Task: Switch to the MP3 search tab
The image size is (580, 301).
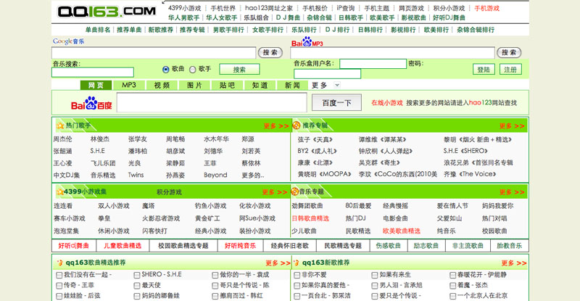Action: 129,85
